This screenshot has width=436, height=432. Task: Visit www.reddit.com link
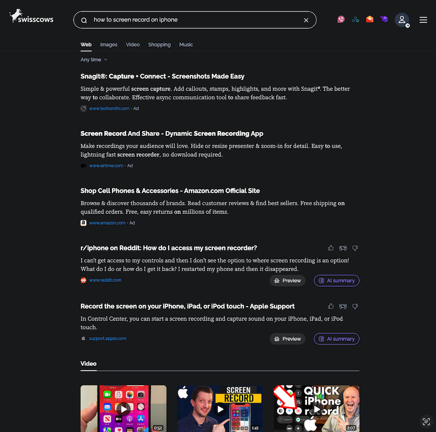pyautogui.click(x=105, y=280)
